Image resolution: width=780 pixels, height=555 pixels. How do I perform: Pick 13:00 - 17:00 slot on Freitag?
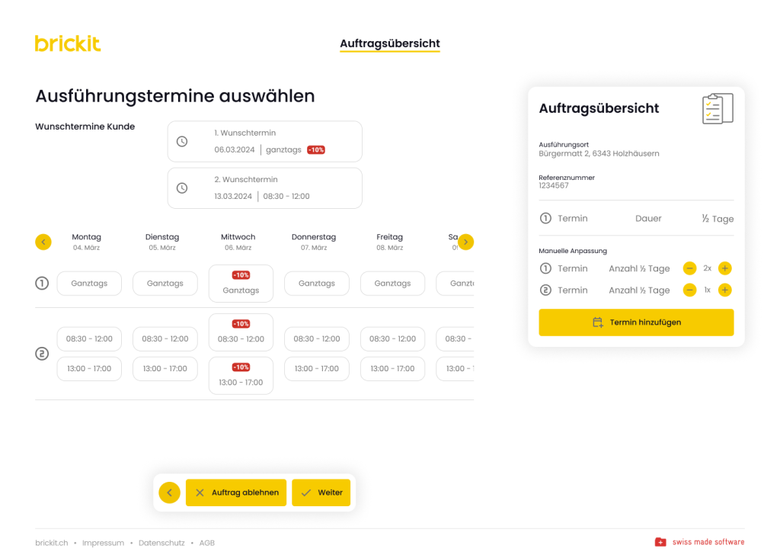(392, 369)
